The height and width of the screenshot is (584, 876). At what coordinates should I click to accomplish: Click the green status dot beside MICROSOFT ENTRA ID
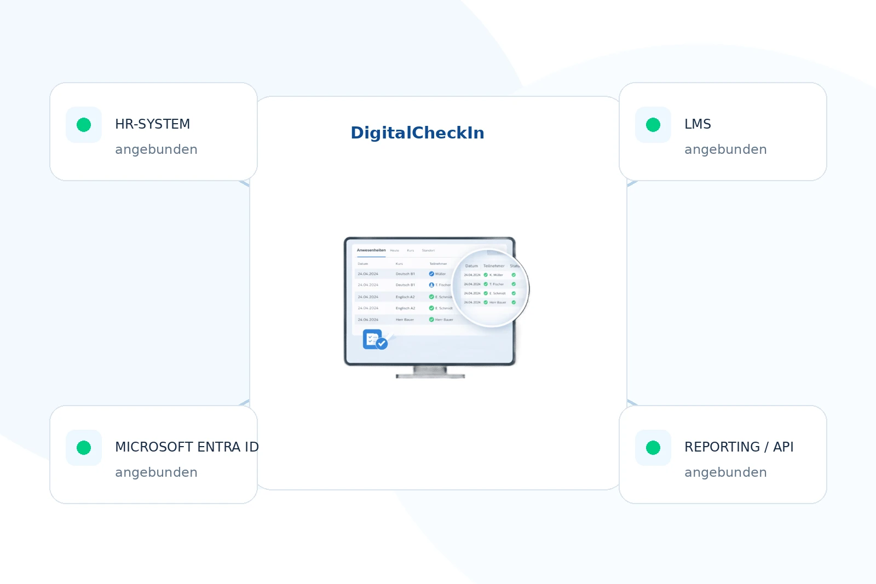click(84, 448)
